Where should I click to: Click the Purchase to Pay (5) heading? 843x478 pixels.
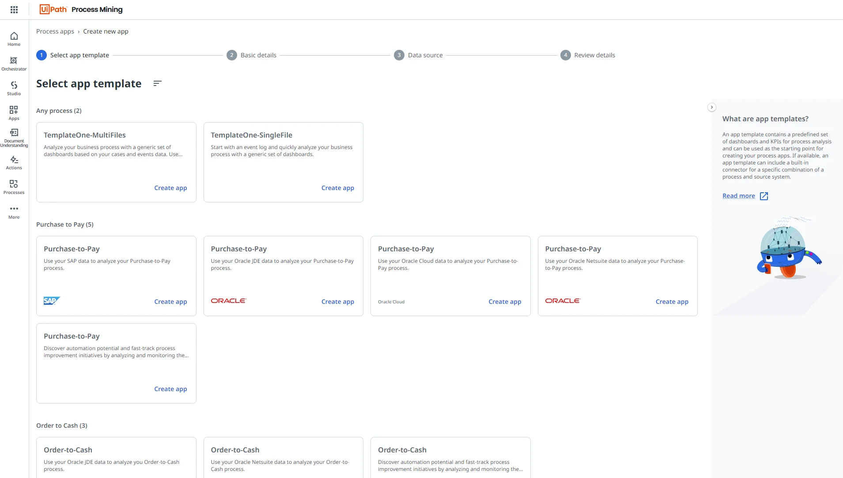pos(65,224)
